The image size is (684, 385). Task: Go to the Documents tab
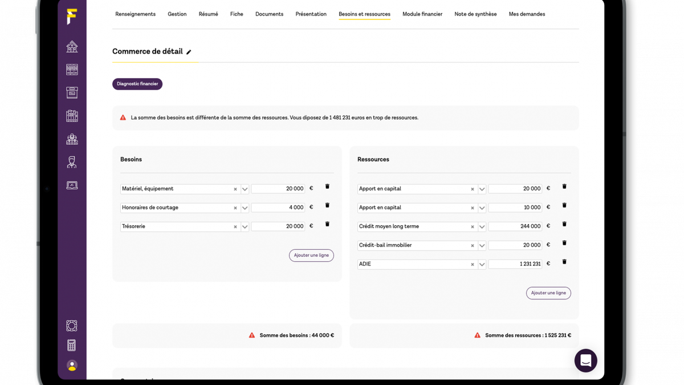tap(269, 14)
